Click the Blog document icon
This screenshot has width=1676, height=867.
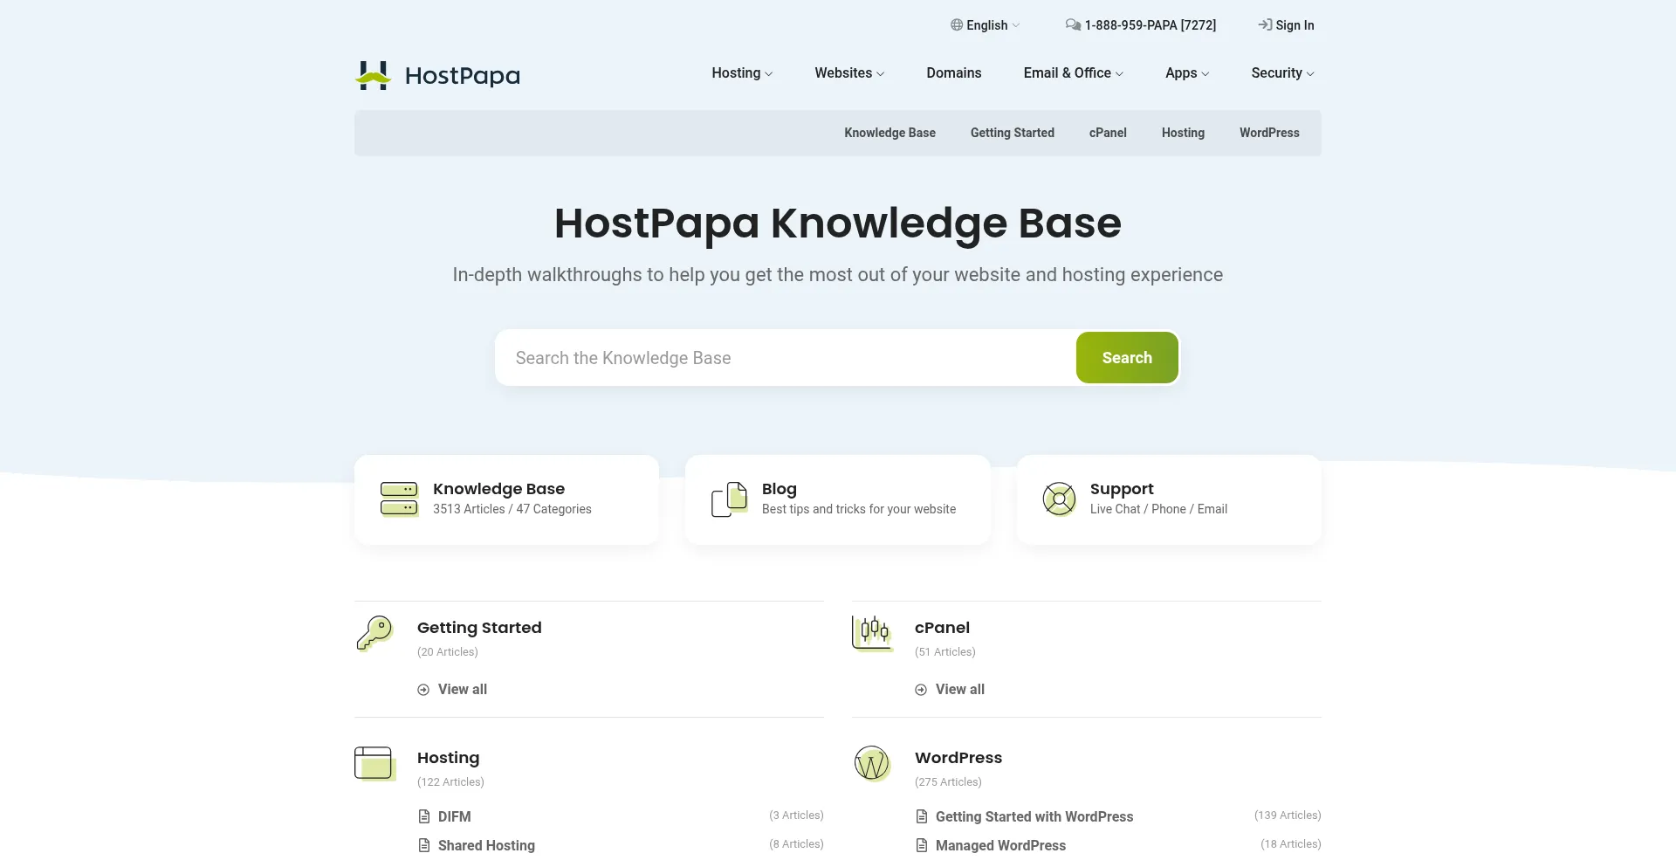(x=729, y=499)
